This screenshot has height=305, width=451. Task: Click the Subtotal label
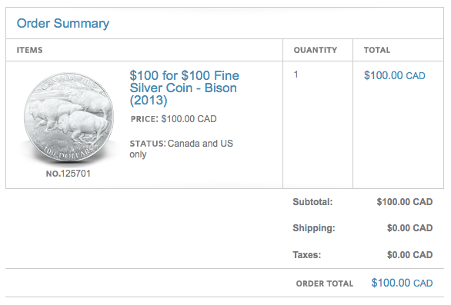point(312,202)
